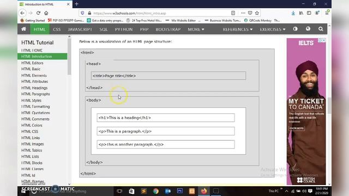The width and height of the screenshot is (349, 196).
Task: Open a new browser tab with plus
Action: [x=76, y=4]
